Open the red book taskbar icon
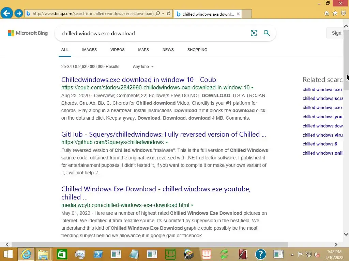Viewport: 349px width, 261px height. (x=243, y=254)
